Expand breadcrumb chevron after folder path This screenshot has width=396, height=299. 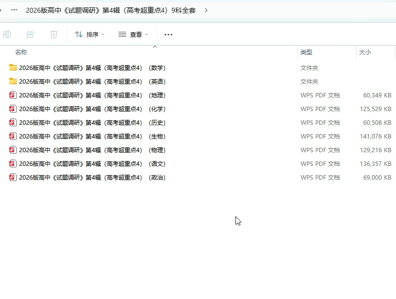pyautogui.click(x=206, y=10)
